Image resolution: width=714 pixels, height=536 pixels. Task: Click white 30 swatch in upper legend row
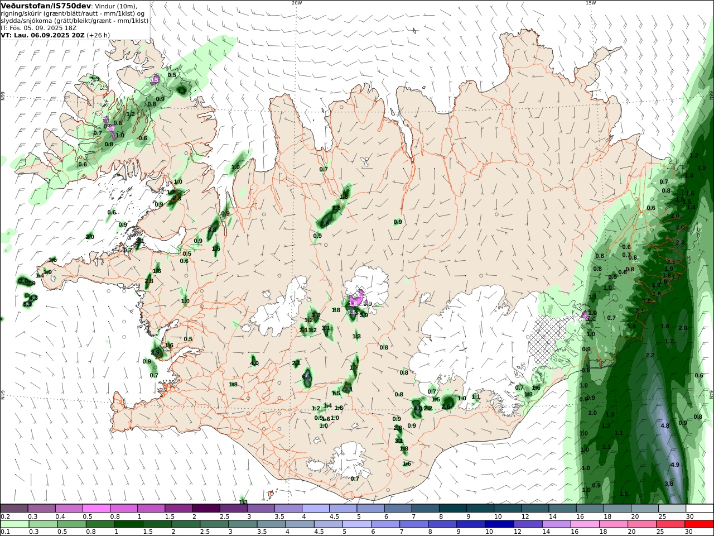point(699,509)
